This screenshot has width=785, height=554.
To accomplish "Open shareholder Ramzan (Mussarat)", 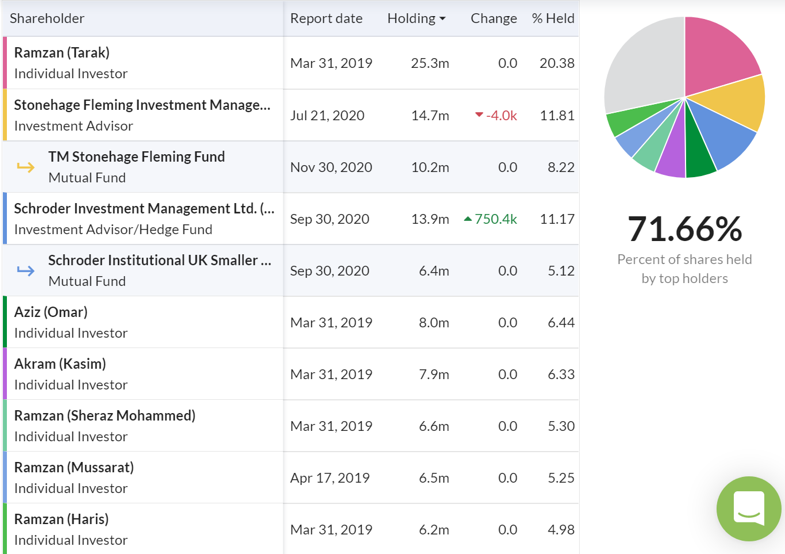I will point(74,467).
